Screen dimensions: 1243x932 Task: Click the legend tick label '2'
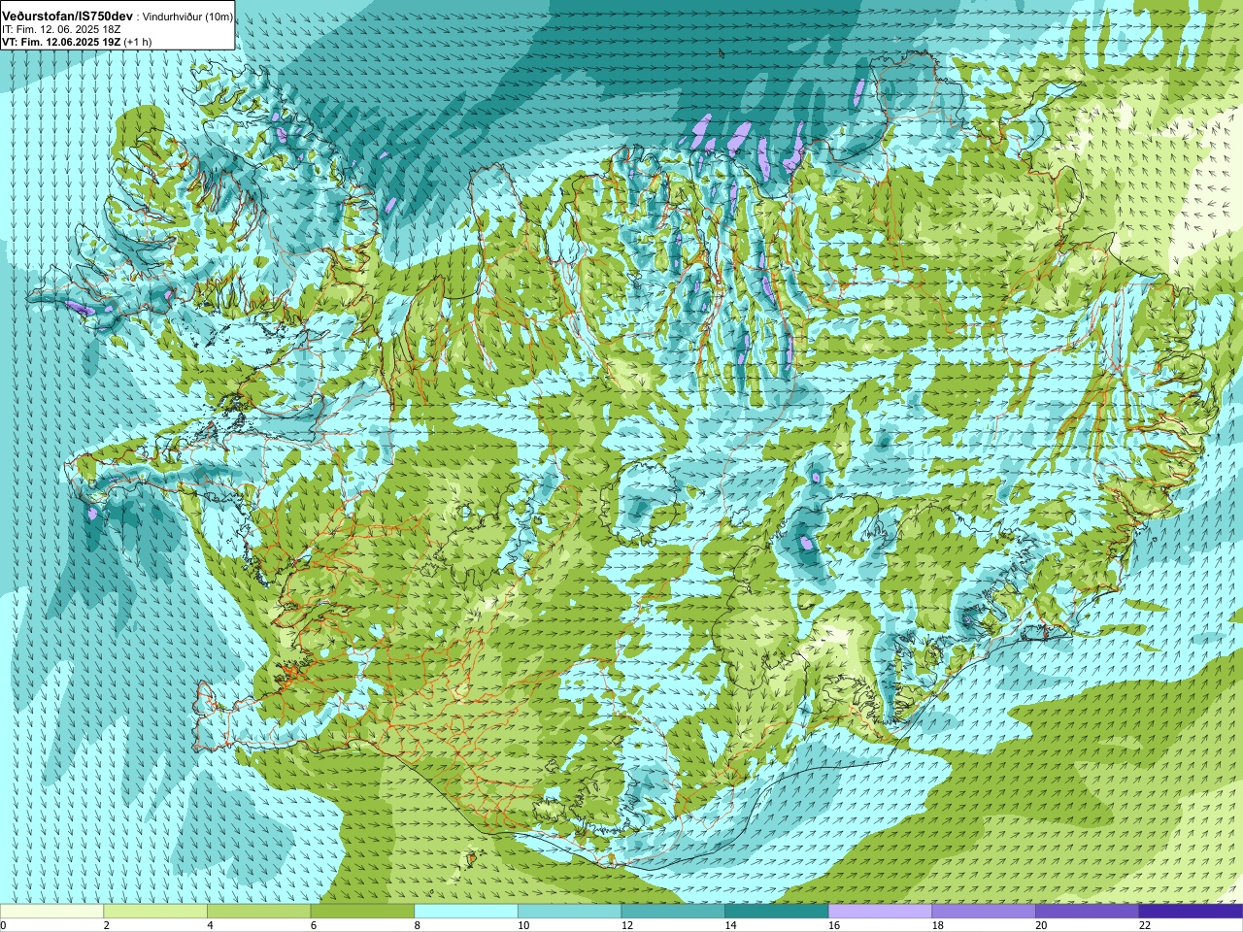point(107,926)
